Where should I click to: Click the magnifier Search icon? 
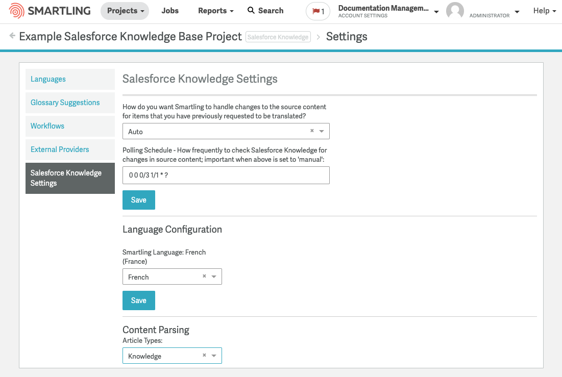pyautogui.click(x=251, y=10)
